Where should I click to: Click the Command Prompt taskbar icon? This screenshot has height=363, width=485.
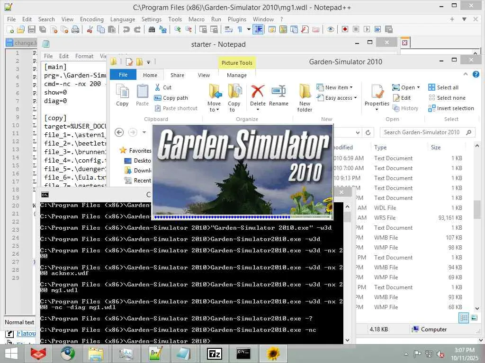pyautogui.click(x=243, y=354)
